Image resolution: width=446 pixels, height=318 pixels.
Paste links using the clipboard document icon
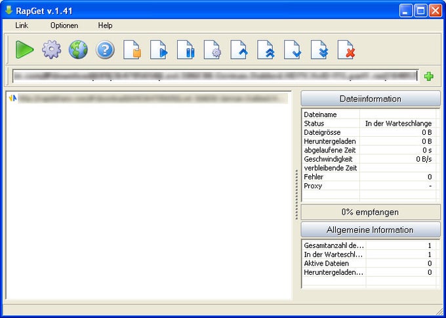coord(132,50)
